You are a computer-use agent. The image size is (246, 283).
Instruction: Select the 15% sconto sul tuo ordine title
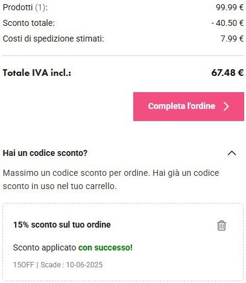click(x=62, y=225)
